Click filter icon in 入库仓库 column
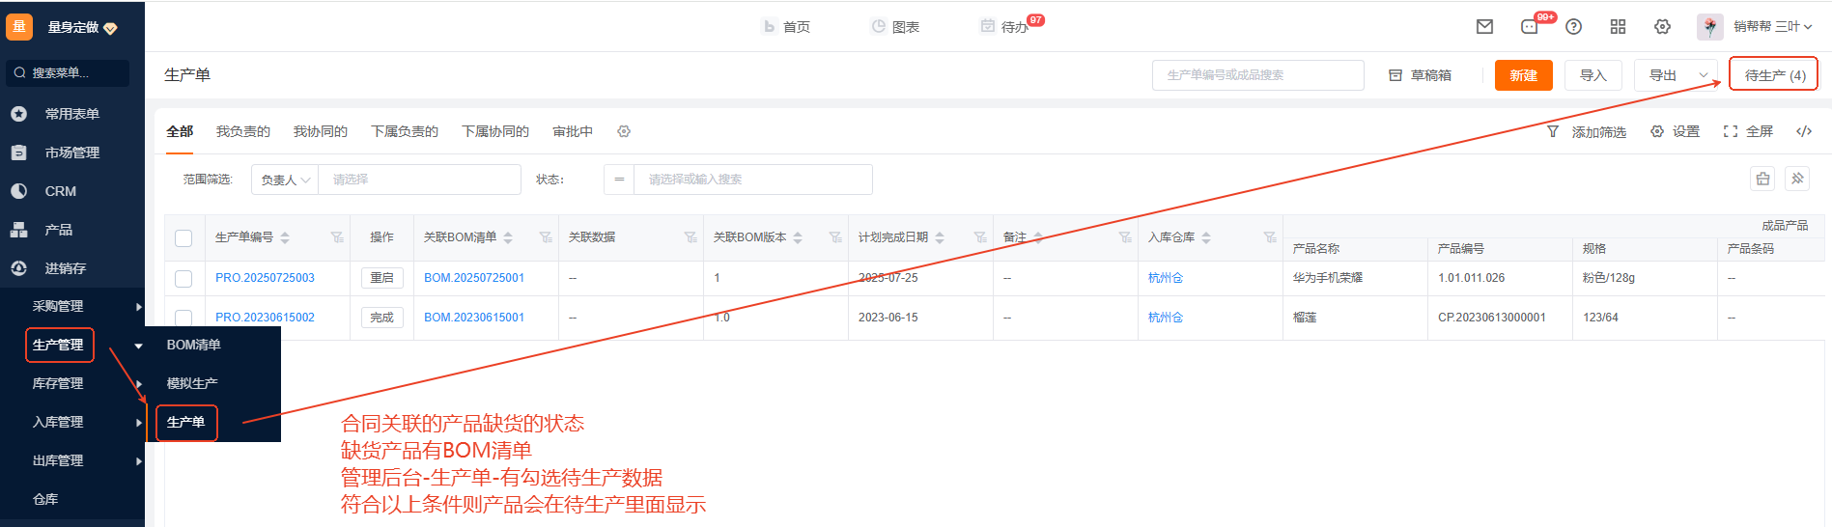 (x=1270, y=237)
